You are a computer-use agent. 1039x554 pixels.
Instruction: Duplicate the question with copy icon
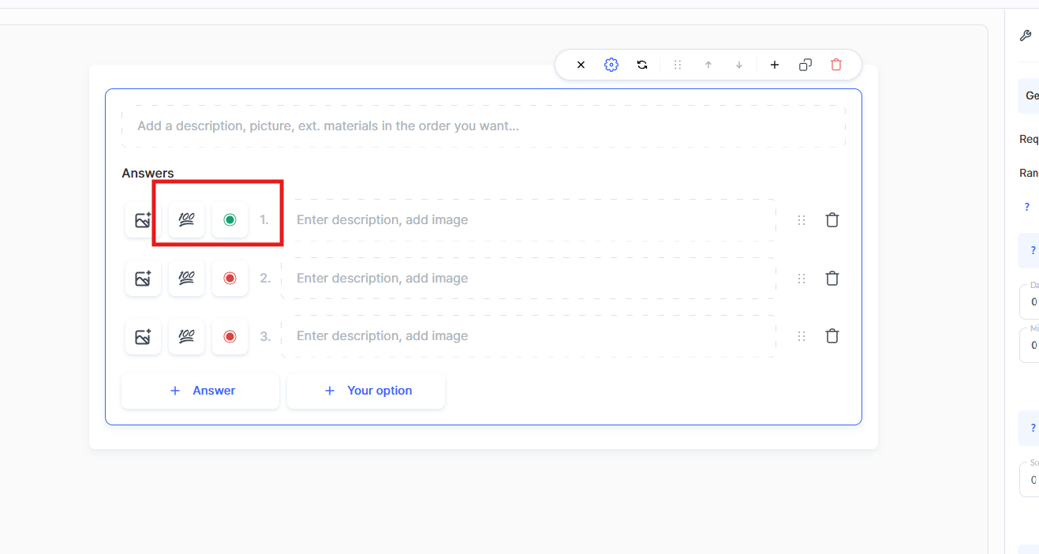[x=805, y=65]
